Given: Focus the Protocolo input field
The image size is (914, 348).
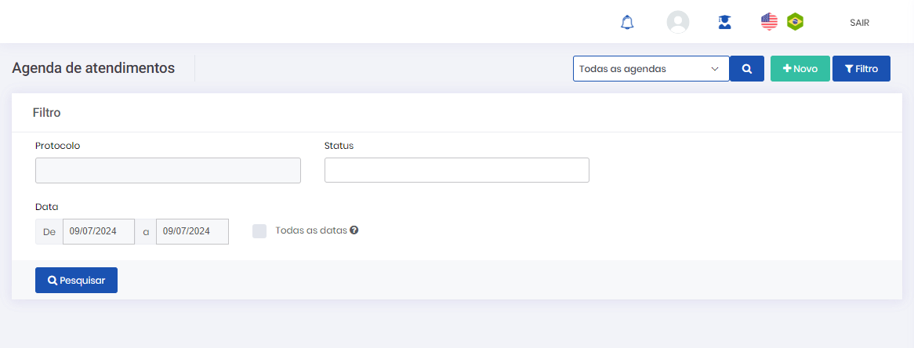Looking at the screenshot, I should click(168, 170).
